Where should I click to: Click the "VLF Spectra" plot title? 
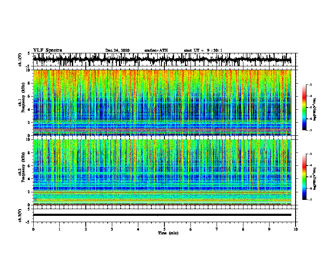click(x=48, y=50)
